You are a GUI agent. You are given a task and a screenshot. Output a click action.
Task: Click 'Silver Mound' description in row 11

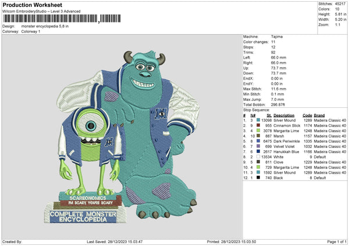click(x=284, y=173)
